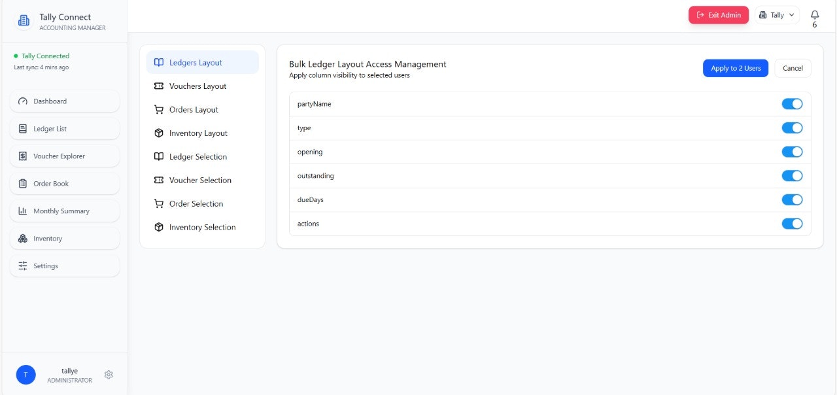This screenshot has width=837, height=395.
Task: Click the Ledgers Layout book icon
Action: (x=158, y=63)
